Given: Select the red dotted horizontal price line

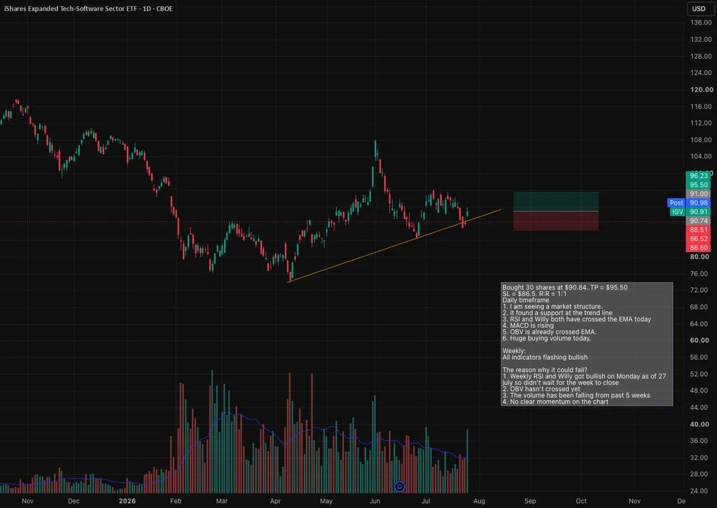Looking at the screenshot, I should tap(343, 222).
